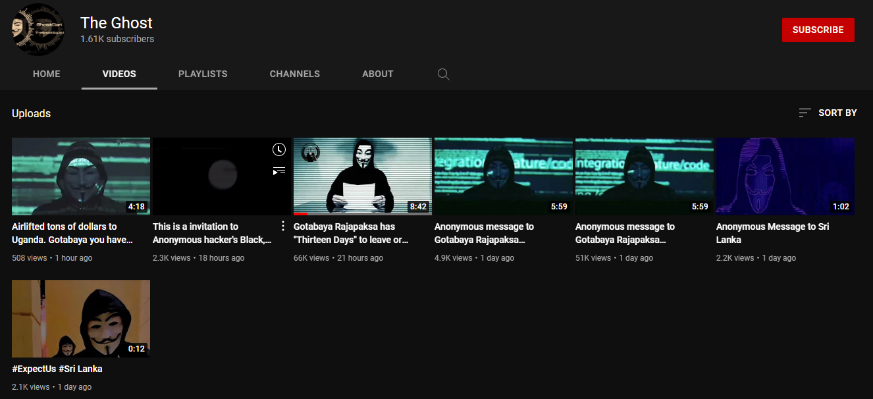Open the SORT BY dropdown
Screen dimensions: 873x399
point(828,113)
